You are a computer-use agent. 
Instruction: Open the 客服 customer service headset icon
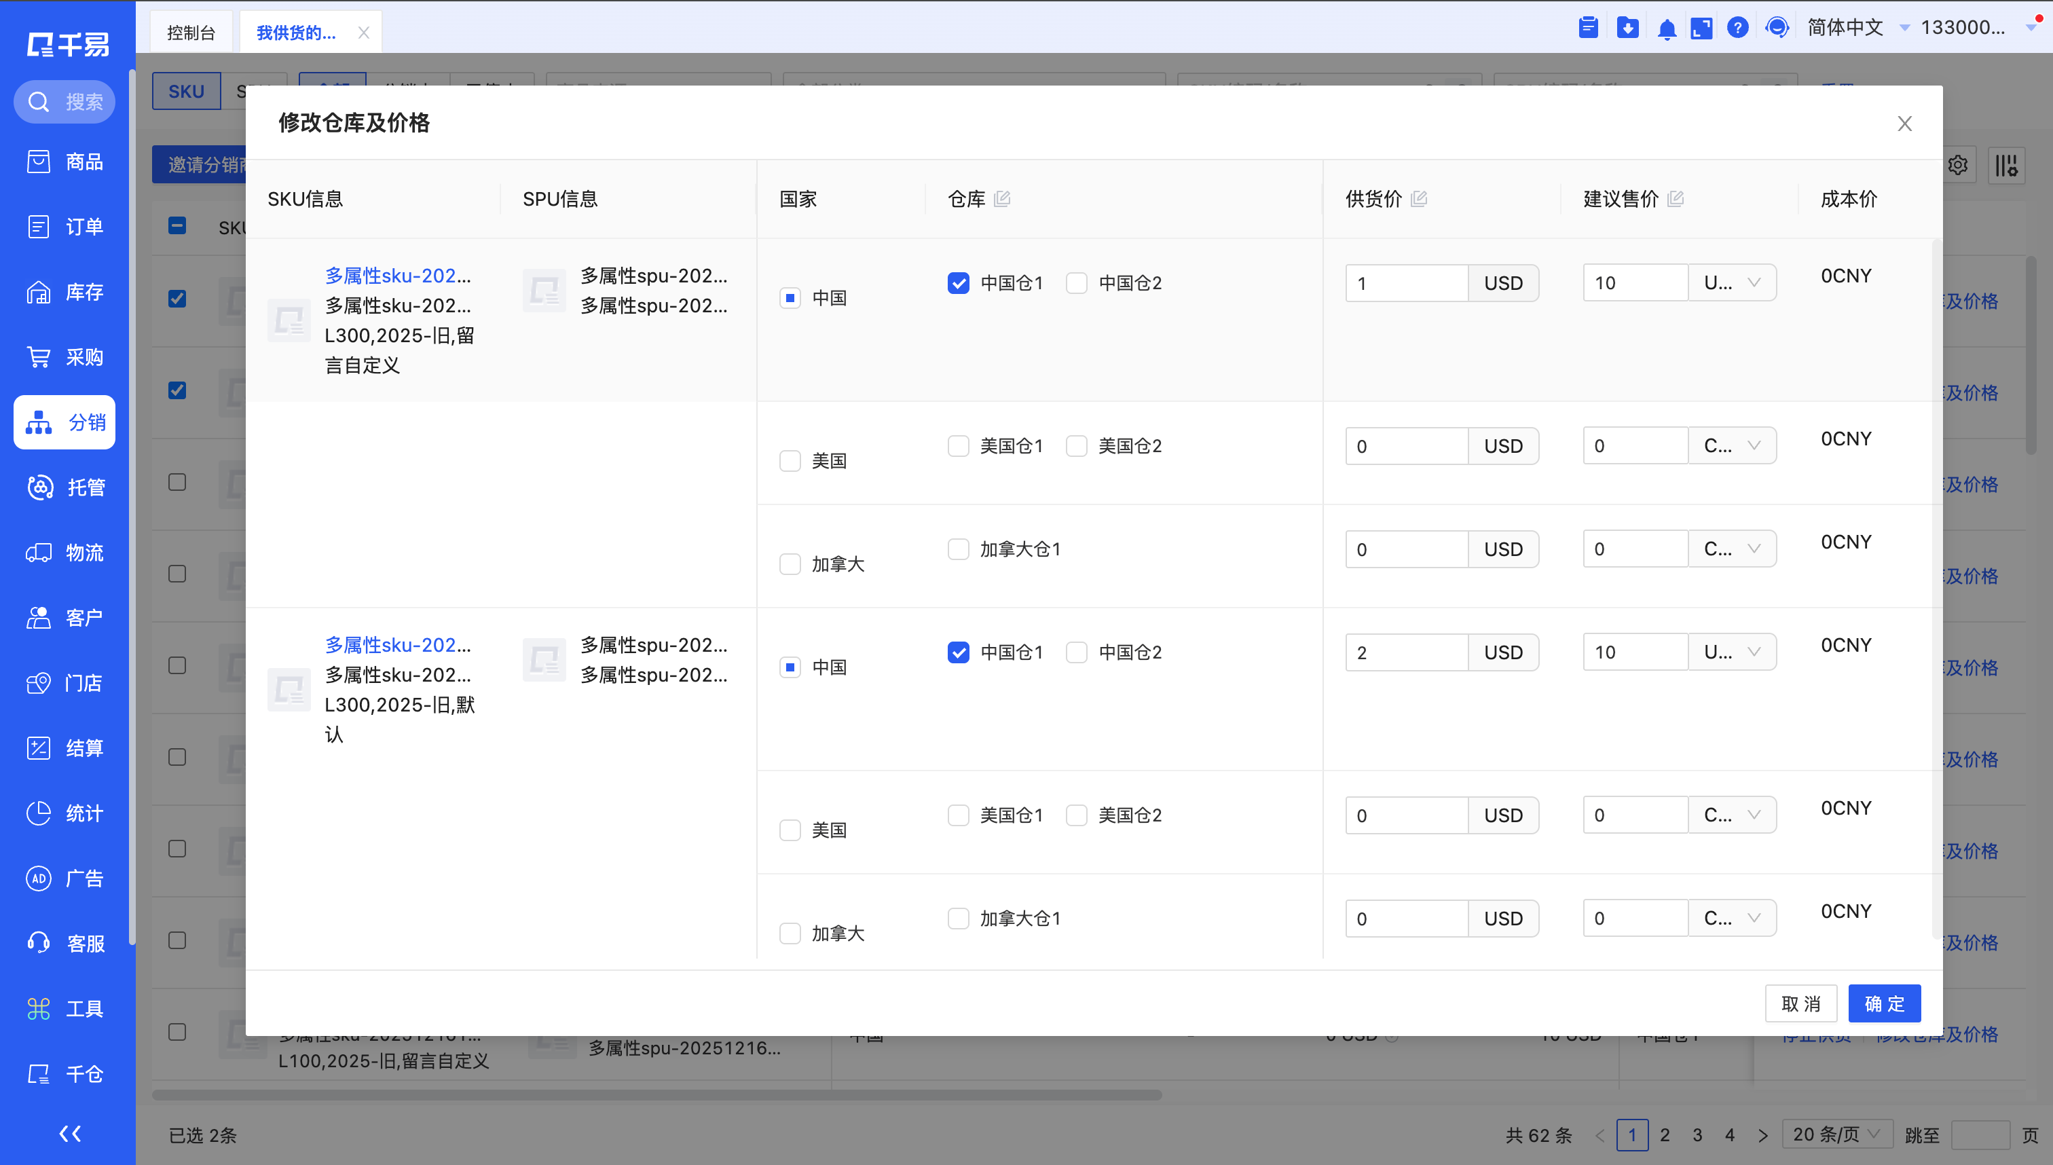point(39,944)
